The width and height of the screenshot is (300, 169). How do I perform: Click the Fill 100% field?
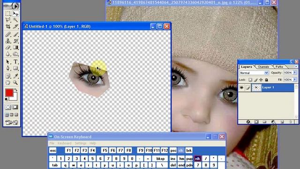[x=288, y=79]
